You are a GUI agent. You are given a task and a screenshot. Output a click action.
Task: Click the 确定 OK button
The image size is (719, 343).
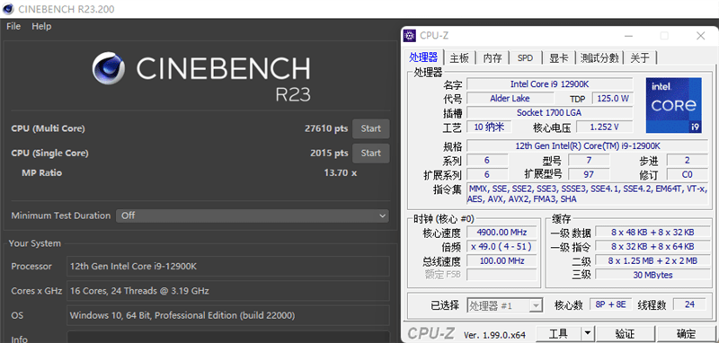click(x=686, y=334)
